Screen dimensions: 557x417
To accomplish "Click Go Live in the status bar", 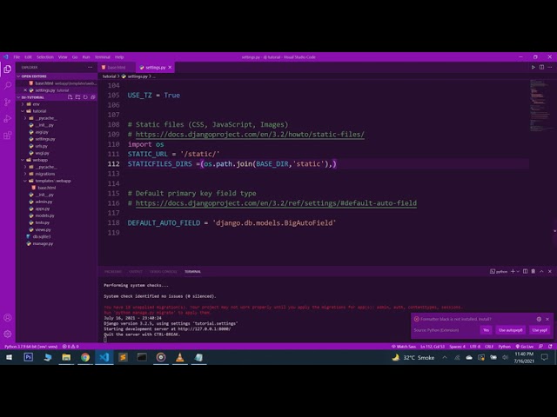I will coord(525,347).
